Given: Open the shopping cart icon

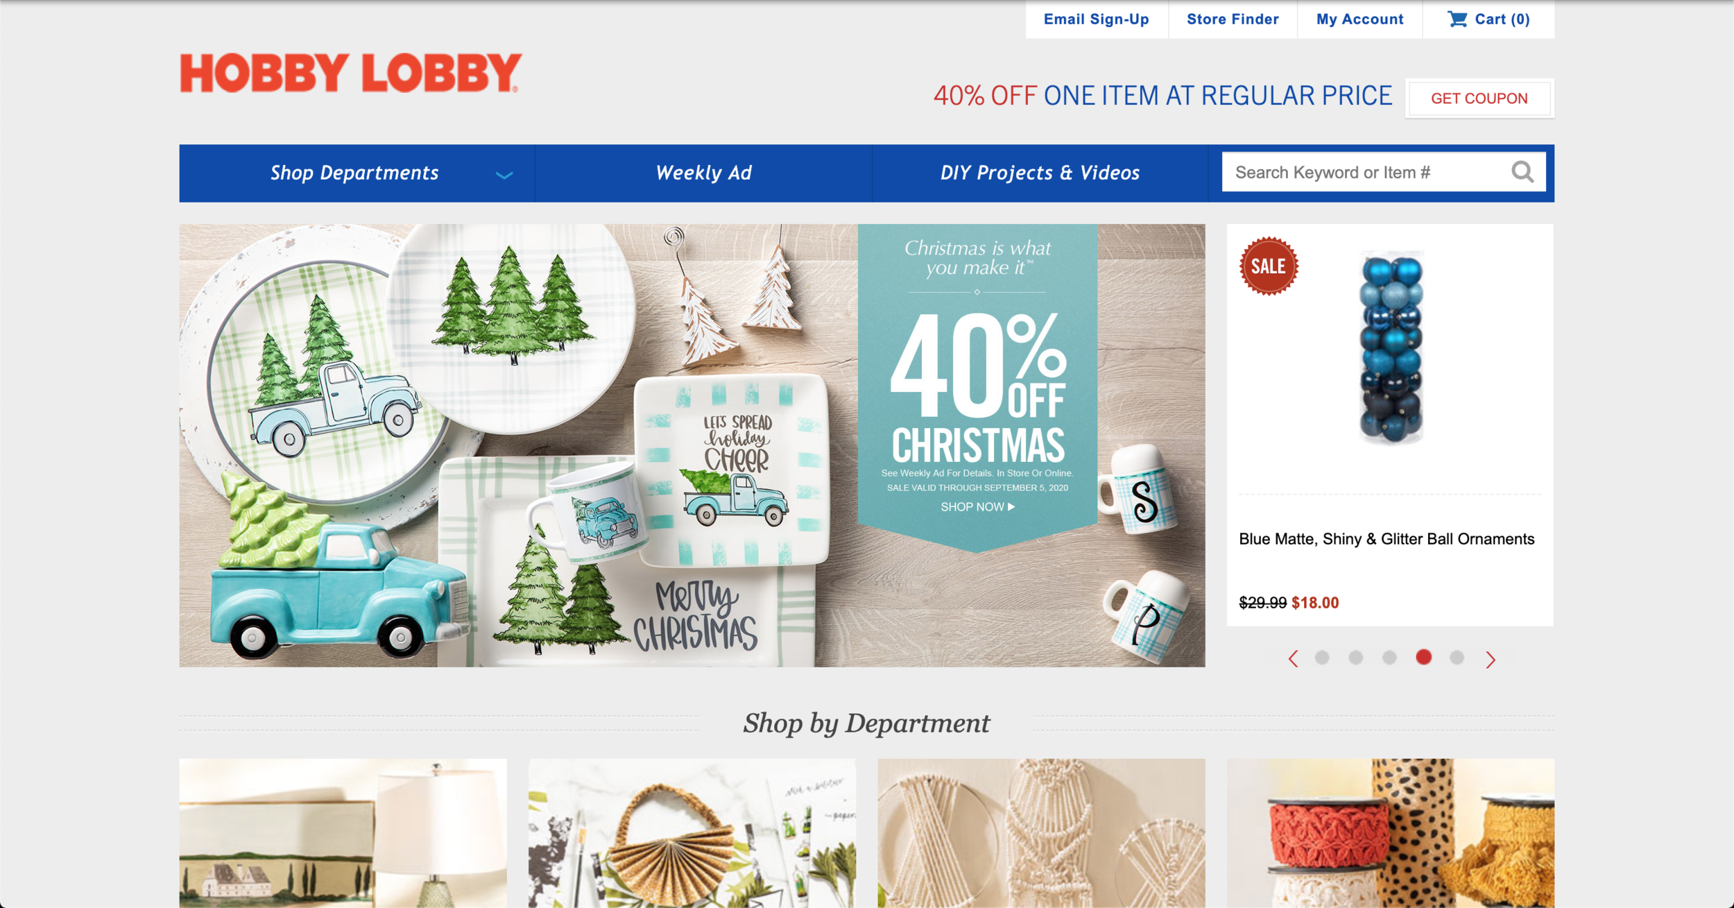Looking at the screenshot, I should [1457, 19].
